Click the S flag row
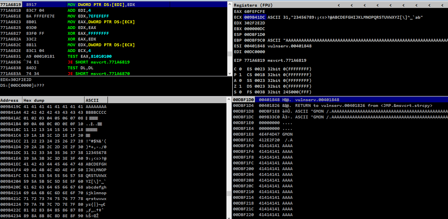This screenshot has height=219, width=448. point(273,92)
